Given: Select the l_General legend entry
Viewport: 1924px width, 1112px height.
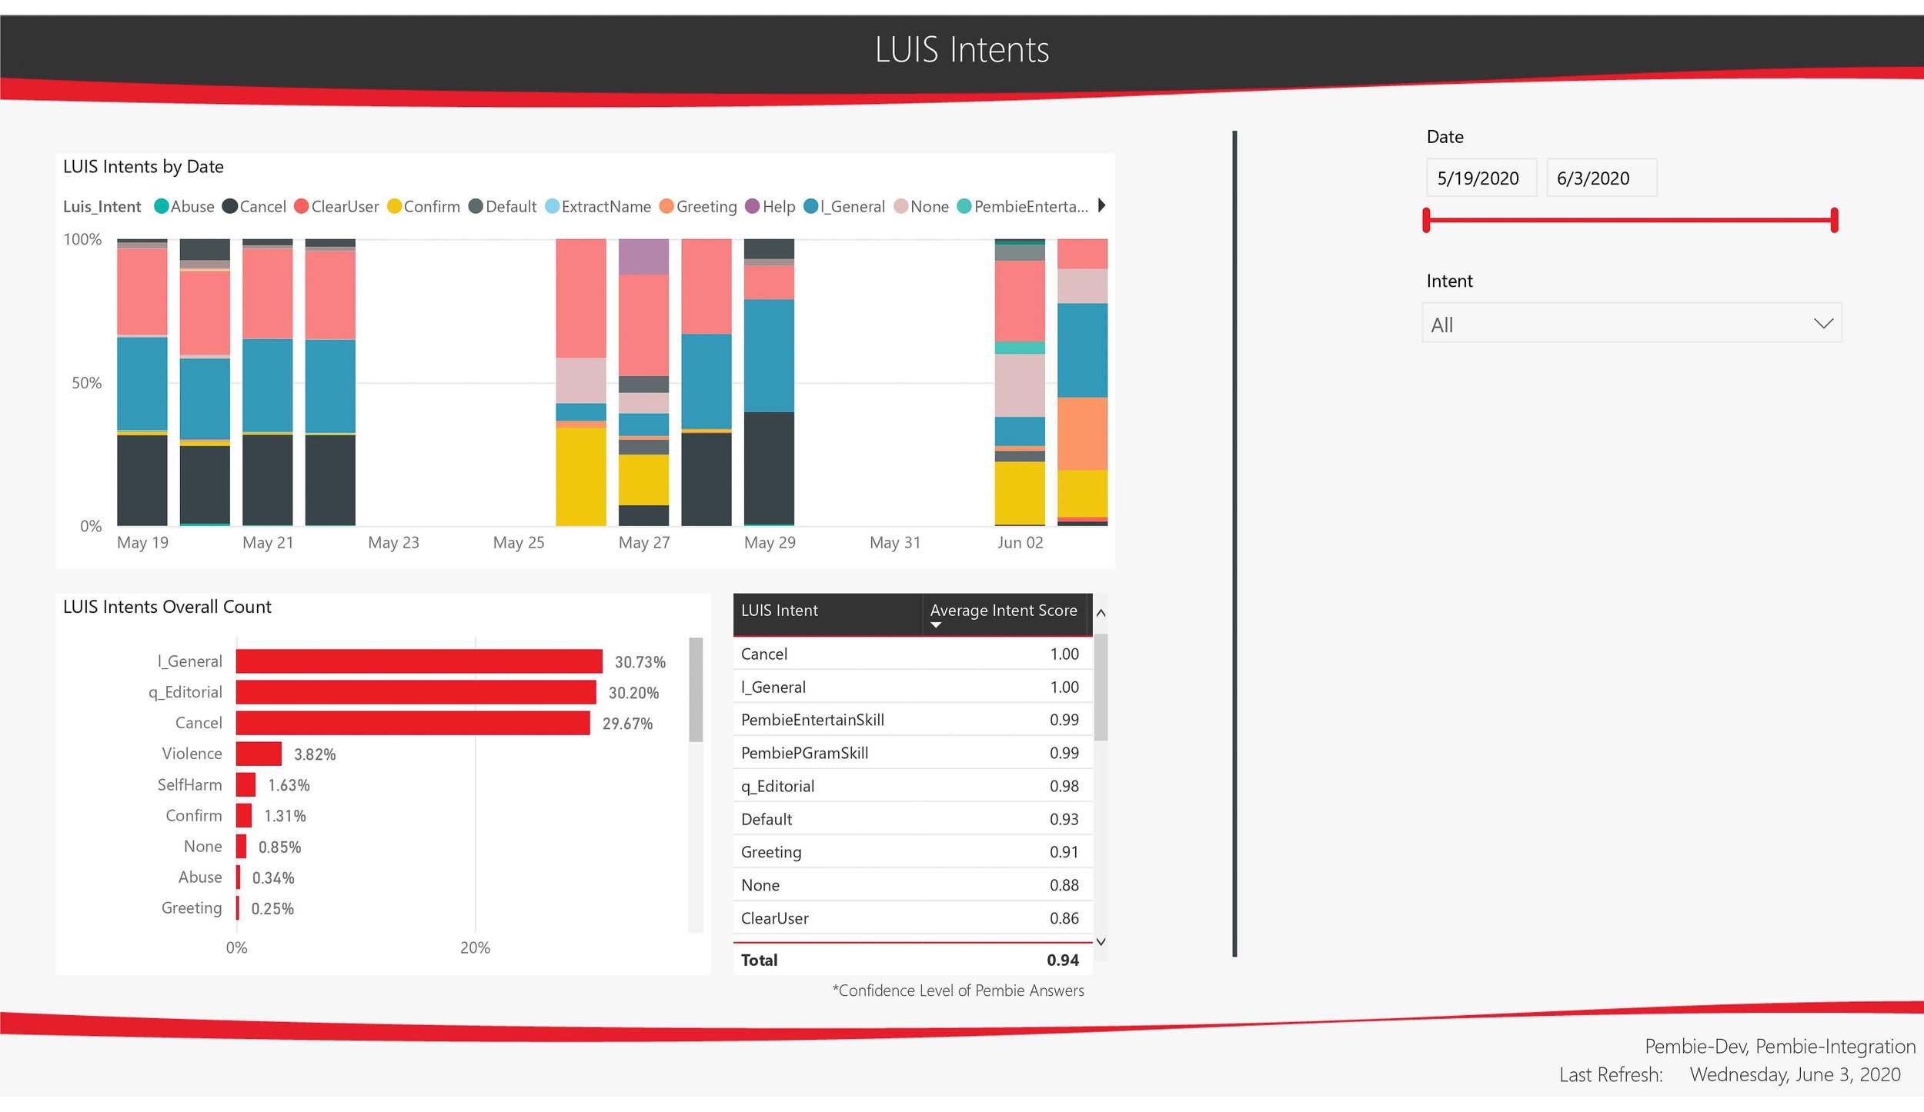Looking at the screenshot, I should pyautogui.click(x=844, y=206).
